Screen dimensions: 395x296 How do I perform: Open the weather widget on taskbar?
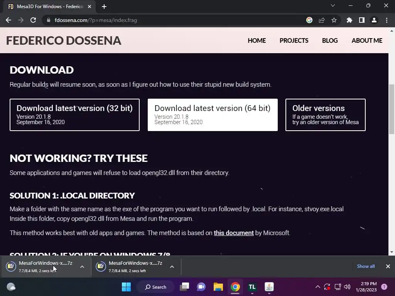tap(11, 287)
